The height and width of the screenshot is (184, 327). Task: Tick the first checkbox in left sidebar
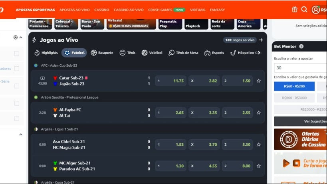(x=17, y=53)
